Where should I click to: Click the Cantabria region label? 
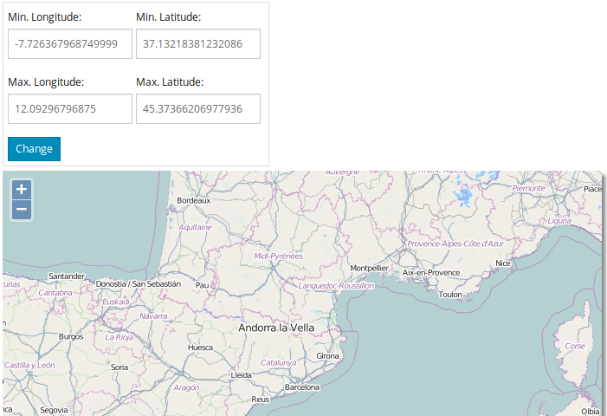(x=55, y=293)
